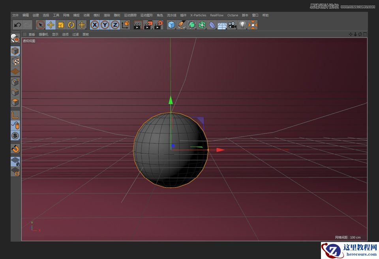
Task: Select the Rotate tool
Action: [x=71, y=25]
